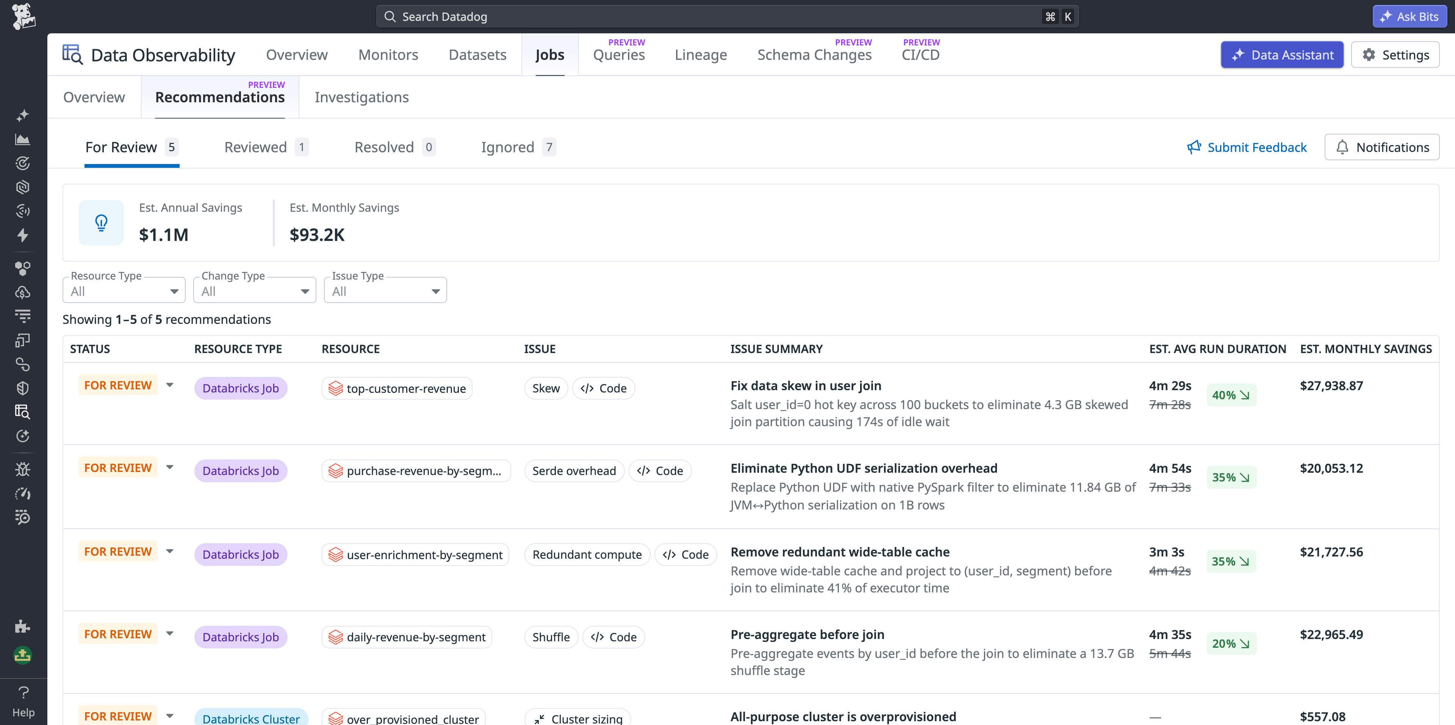The height and width of the screenshot is (725, 1455).
Task: Open the speedometer gauge sidebar icon
Action: 23,494
